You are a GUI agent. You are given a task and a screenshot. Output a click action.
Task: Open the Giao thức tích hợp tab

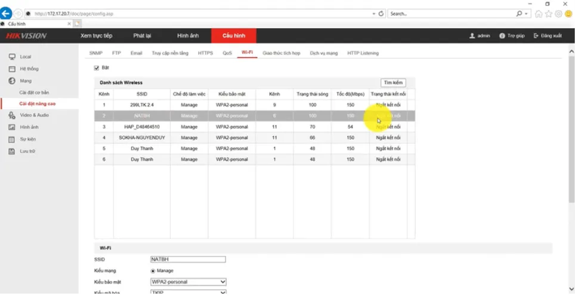[282, 53]
